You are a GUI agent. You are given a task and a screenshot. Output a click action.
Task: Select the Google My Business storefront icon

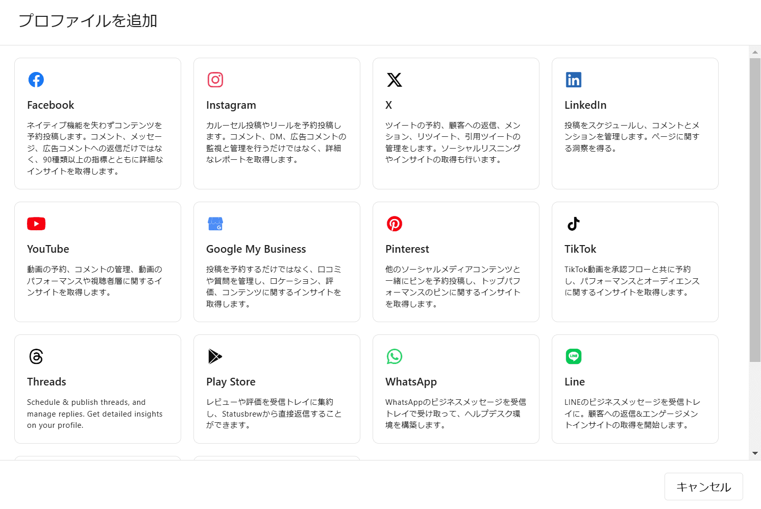click(215, 224)
